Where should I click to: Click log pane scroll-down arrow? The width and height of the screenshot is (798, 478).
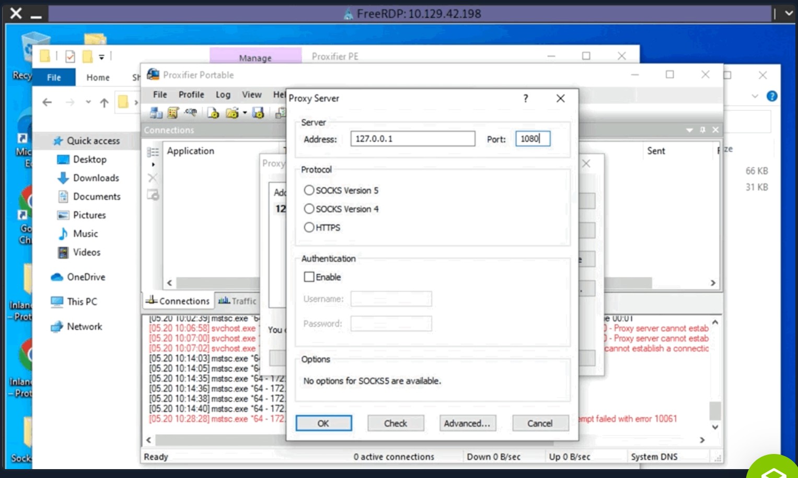coord(715,427)
